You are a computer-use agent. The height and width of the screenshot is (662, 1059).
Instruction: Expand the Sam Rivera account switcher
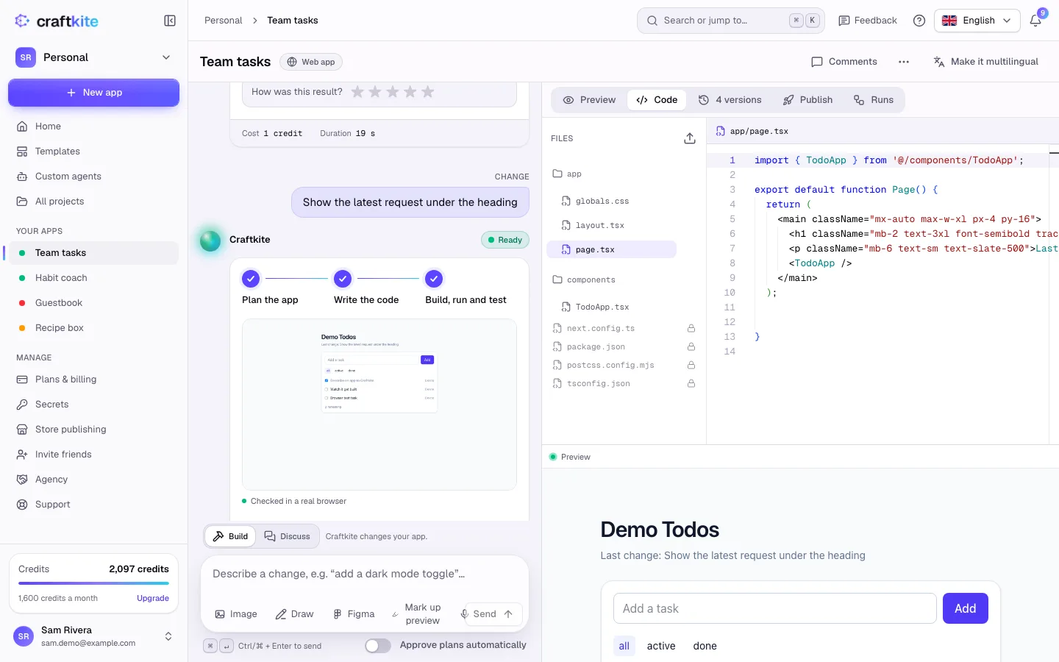click(93, 636)
